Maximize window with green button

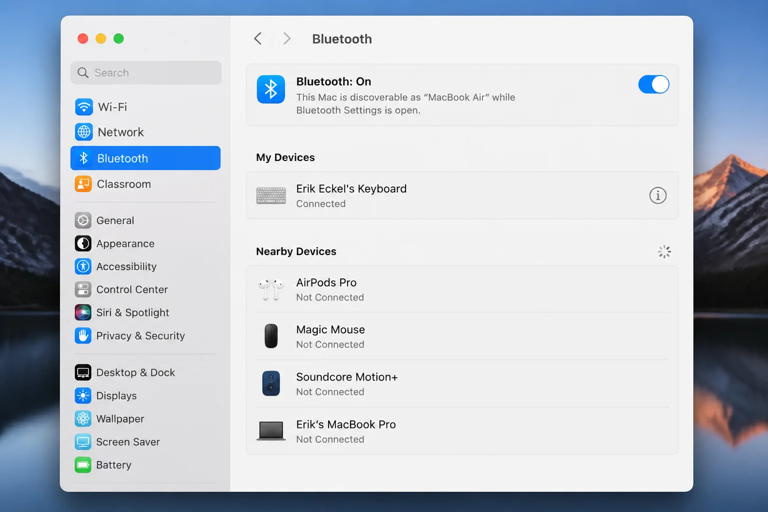[118, 38]
